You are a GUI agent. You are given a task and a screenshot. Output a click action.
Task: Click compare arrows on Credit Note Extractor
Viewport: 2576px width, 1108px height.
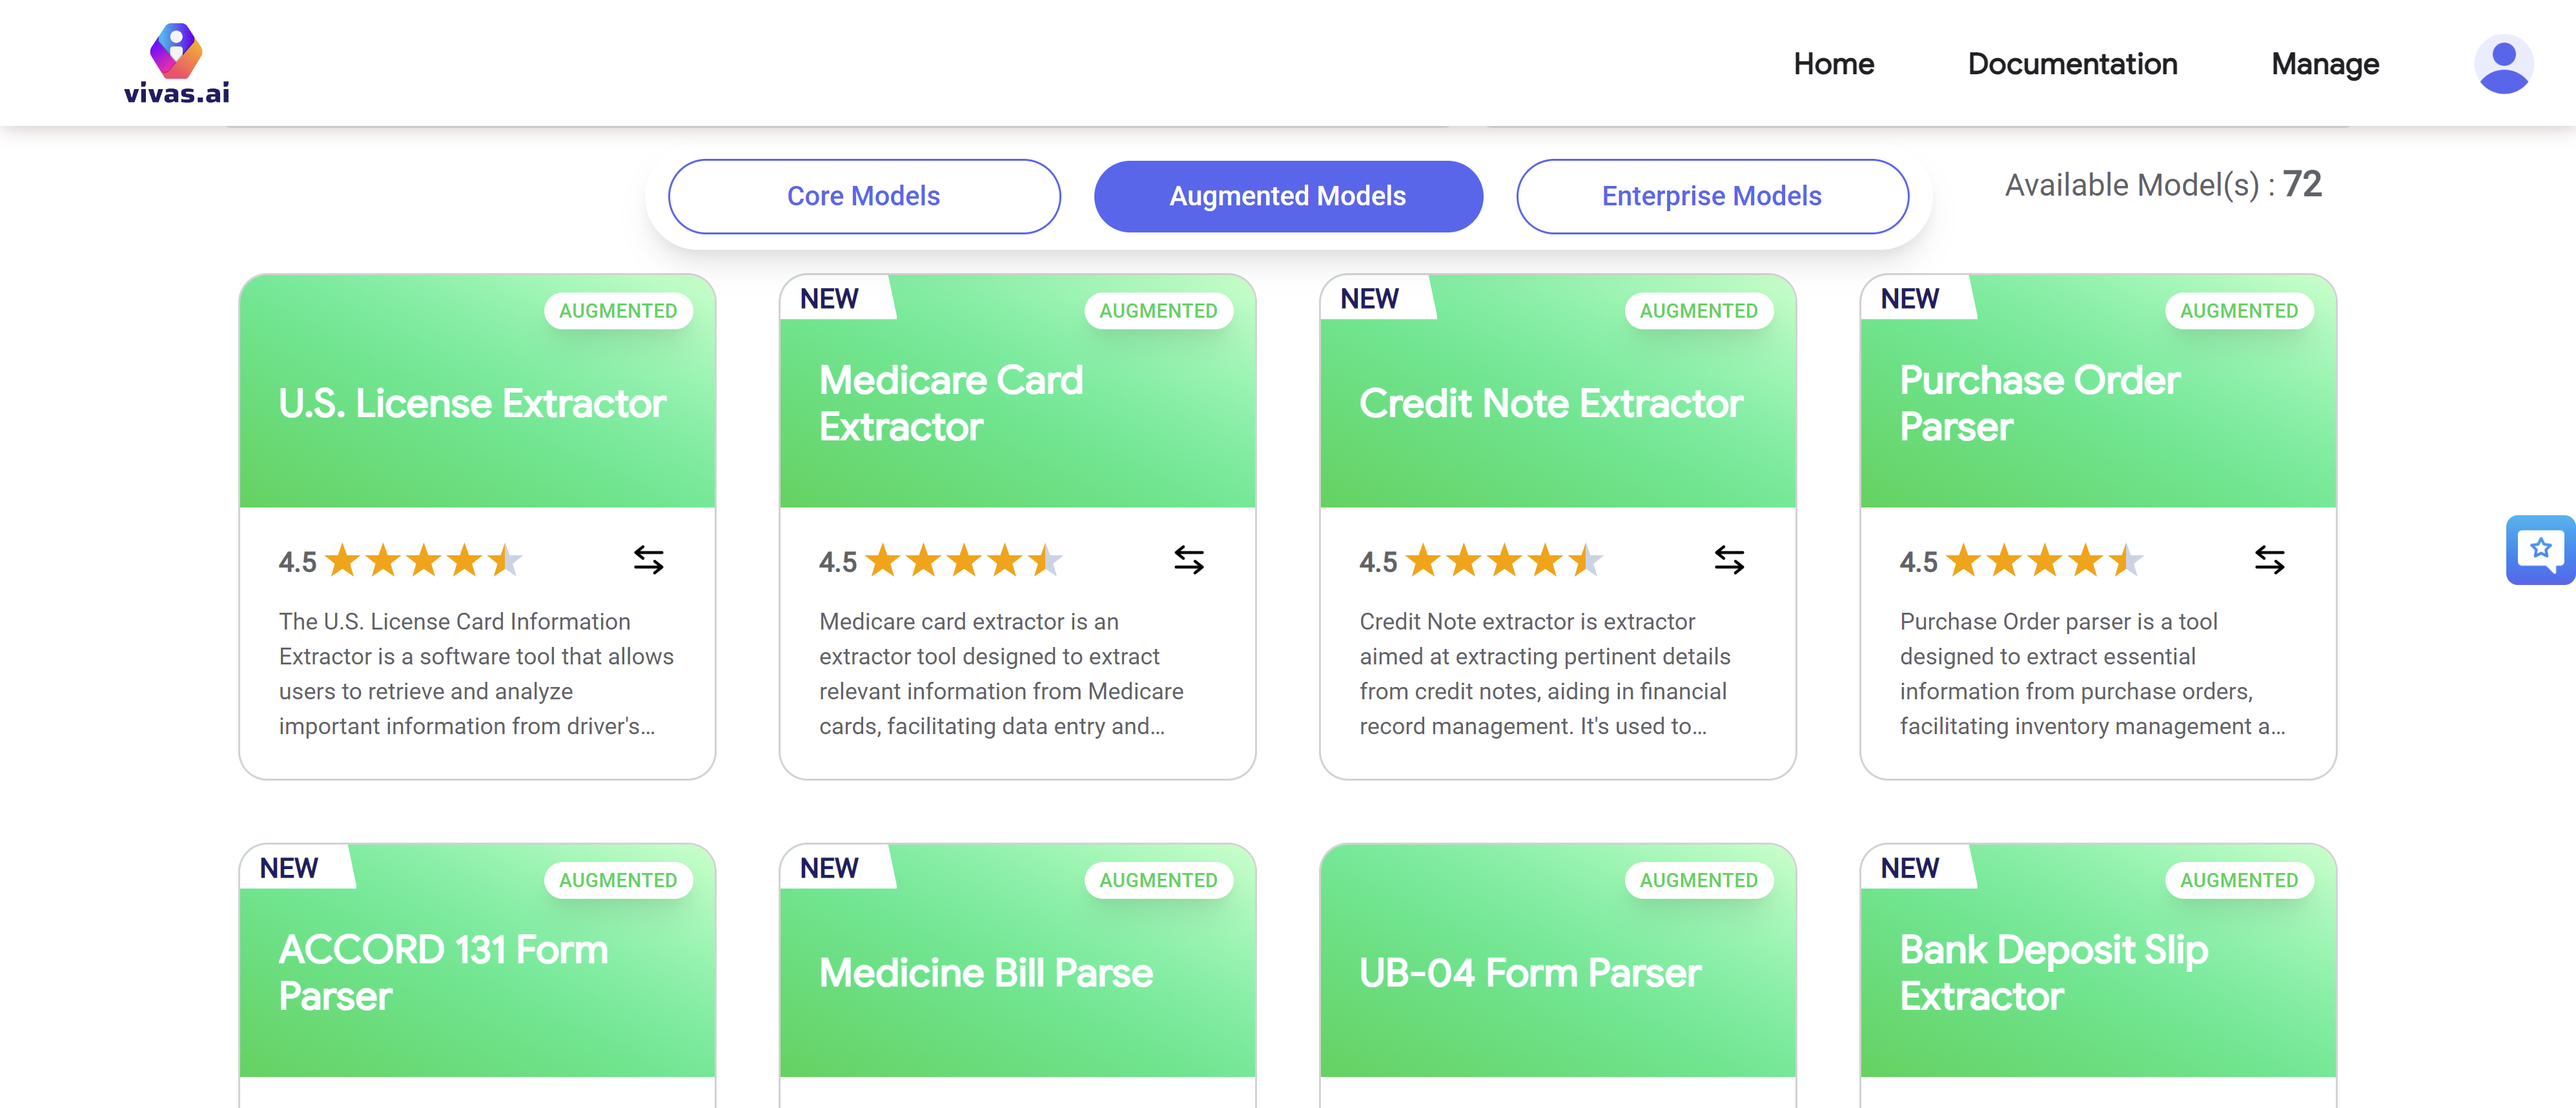click(x=1728, y=560)
